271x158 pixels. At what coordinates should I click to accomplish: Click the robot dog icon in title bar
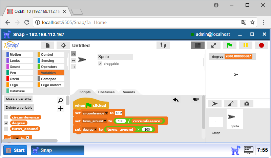tap(7, 34)
